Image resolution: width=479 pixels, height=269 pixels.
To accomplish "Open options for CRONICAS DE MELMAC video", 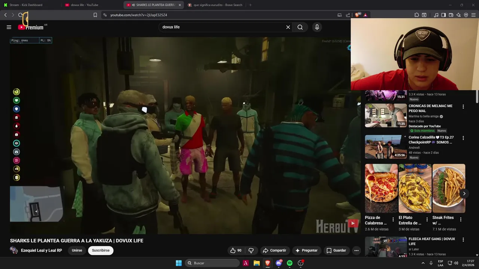I will (x=463, y=106).
